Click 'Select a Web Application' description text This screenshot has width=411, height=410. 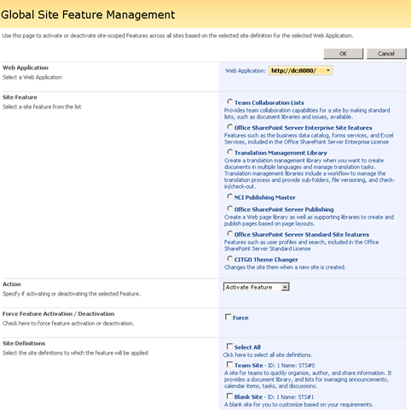coord(32,77)
